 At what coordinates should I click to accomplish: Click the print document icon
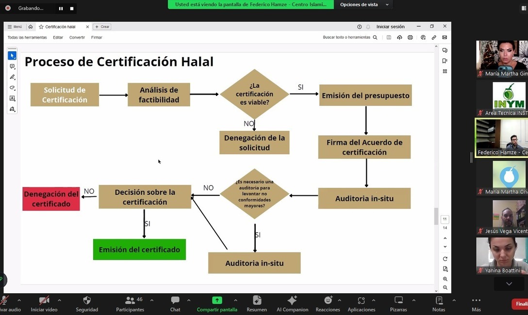click(x=410, y=37)
